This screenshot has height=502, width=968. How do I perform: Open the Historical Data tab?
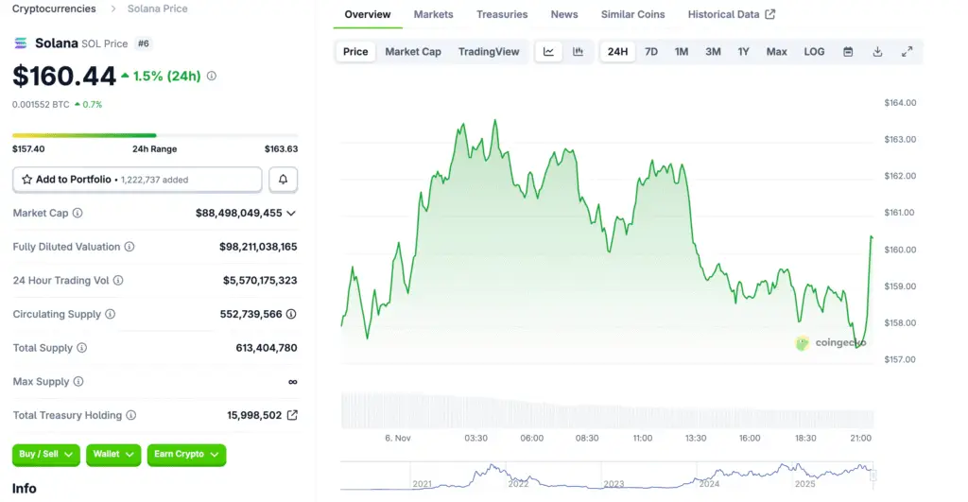731,14
